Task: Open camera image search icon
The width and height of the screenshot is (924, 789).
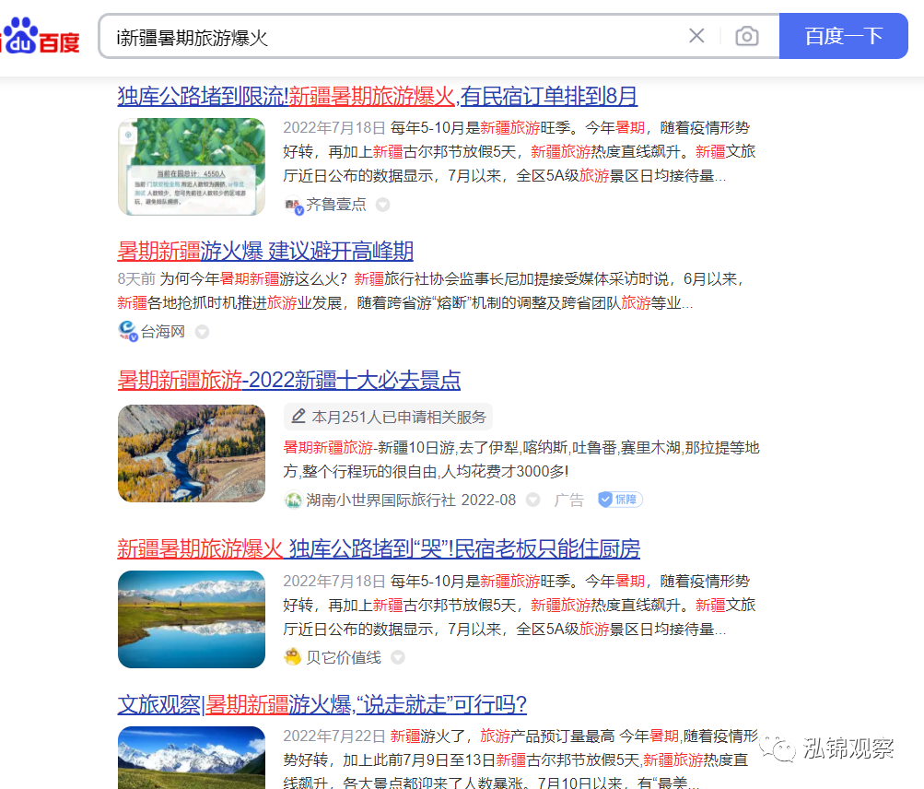Action: pyautogui.click(x=746, y=36)
